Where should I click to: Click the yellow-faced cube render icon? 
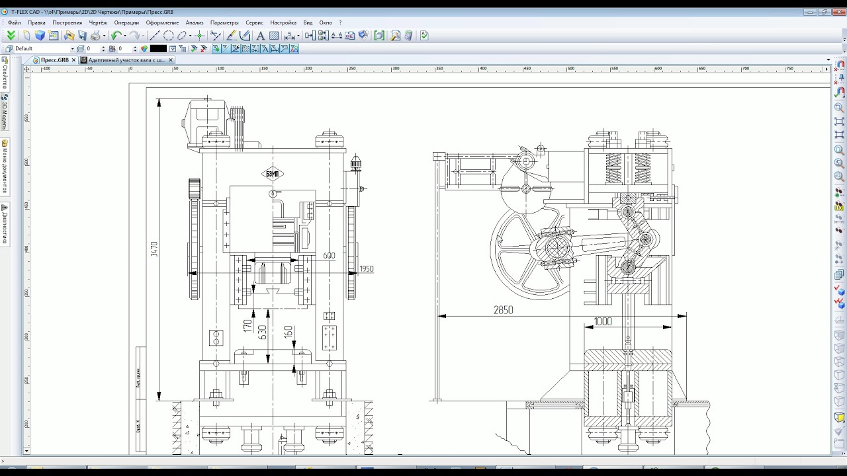coord(840,417)
